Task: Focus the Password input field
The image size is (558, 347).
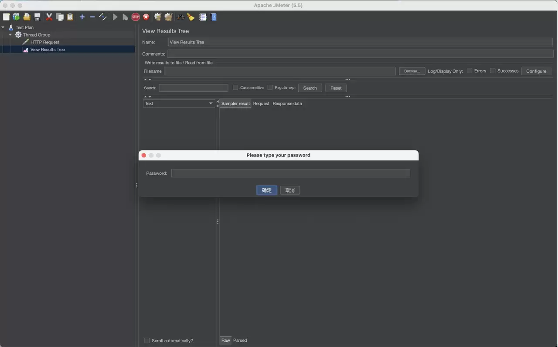Action: click(x=291, y=173)
